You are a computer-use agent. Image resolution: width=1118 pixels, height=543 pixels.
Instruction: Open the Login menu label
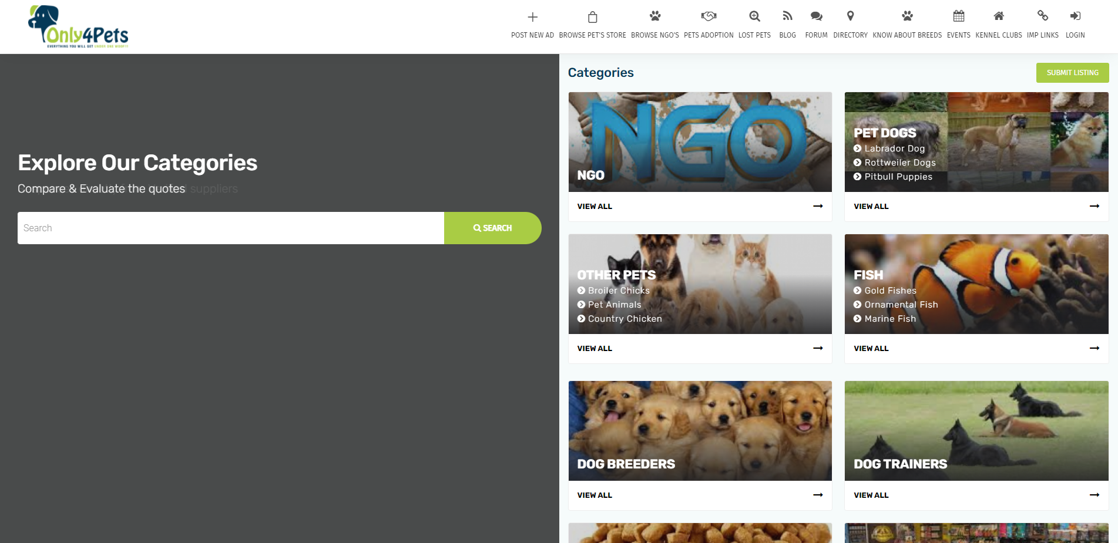(x=1075, y=35)
